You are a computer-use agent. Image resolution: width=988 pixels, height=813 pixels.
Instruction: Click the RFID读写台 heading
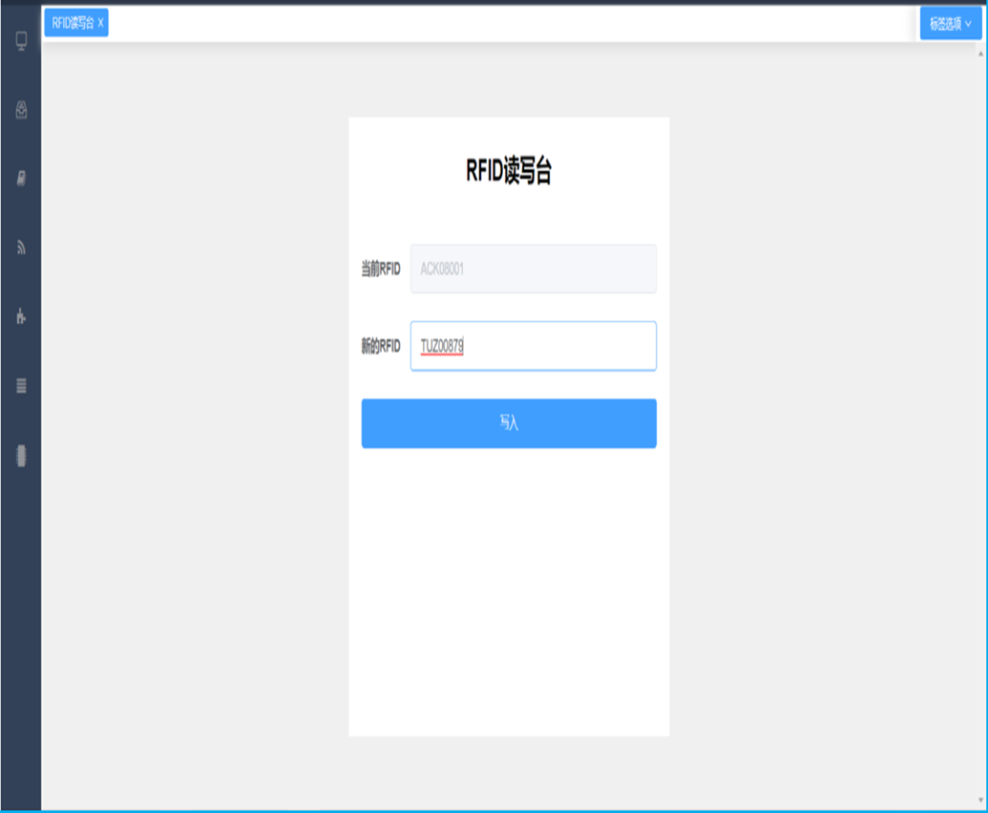508,171
